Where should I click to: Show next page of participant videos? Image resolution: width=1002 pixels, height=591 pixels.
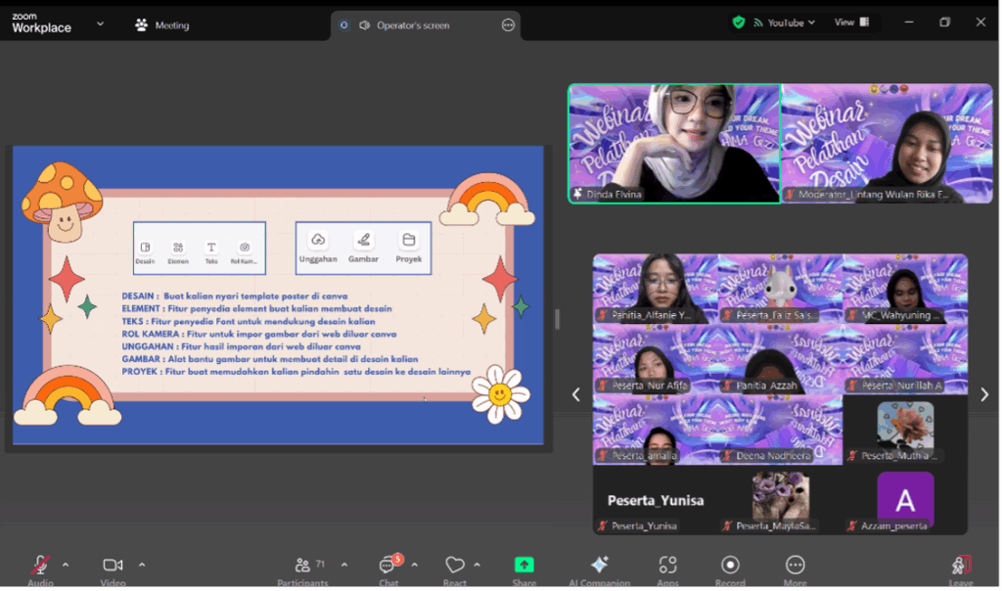(x=983, y=394)
